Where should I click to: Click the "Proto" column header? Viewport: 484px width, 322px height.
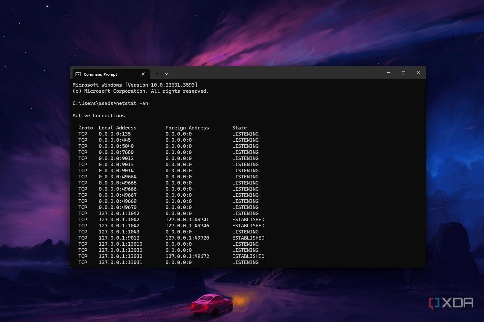(x=86, y=128)
